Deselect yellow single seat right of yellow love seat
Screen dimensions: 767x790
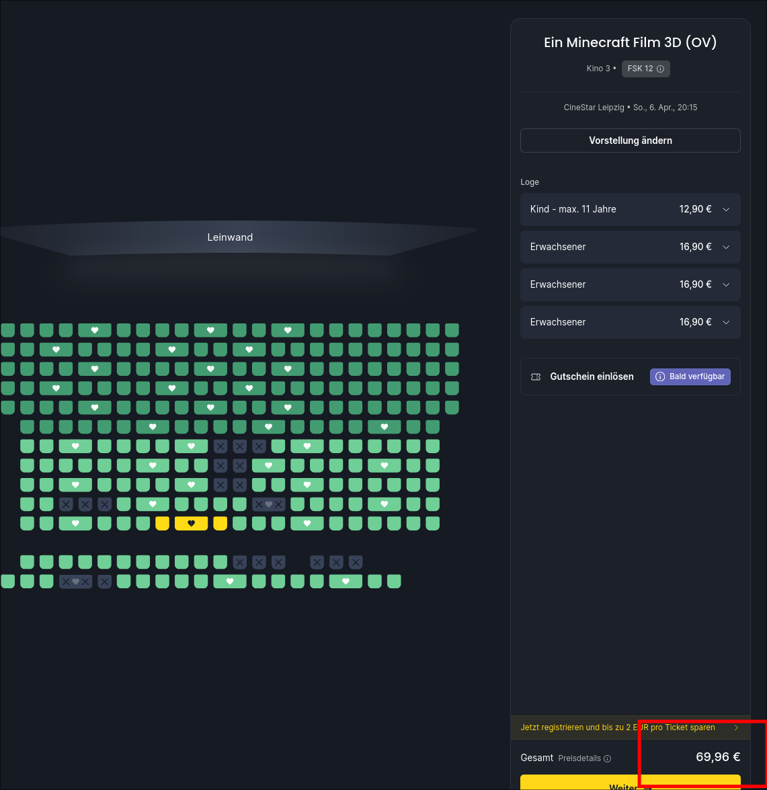[x=220, y=524]
